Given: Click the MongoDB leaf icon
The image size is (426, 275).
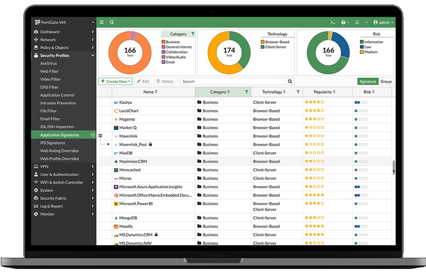Looking at the screenshot, I should coord(116,218).
